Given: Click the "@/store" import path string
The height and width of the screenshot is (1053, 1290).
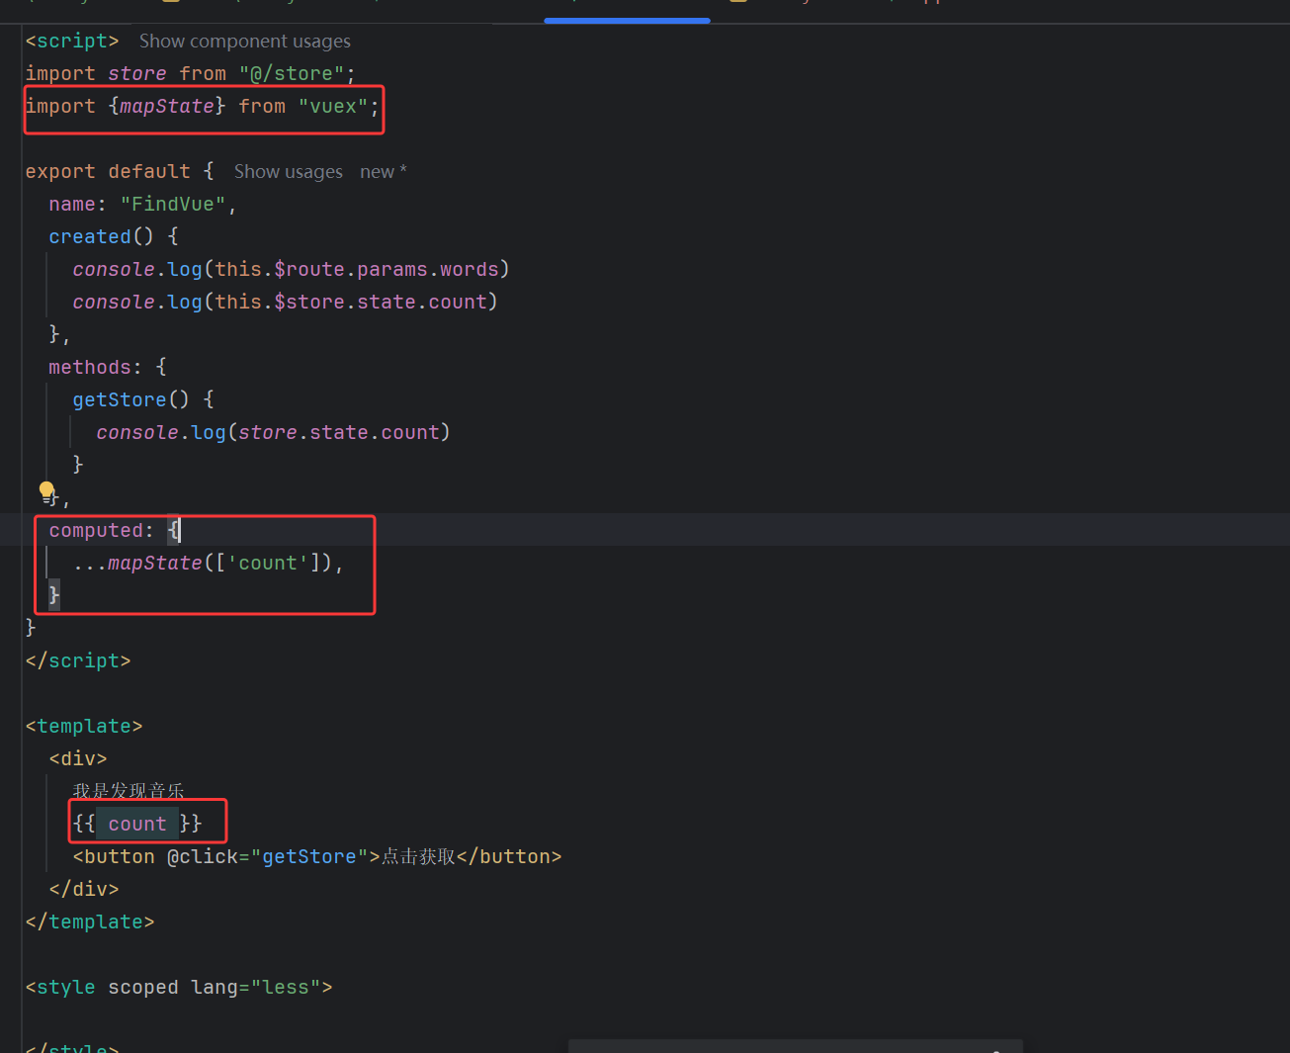Looking at the screenshot, I should tap(292, 74).
